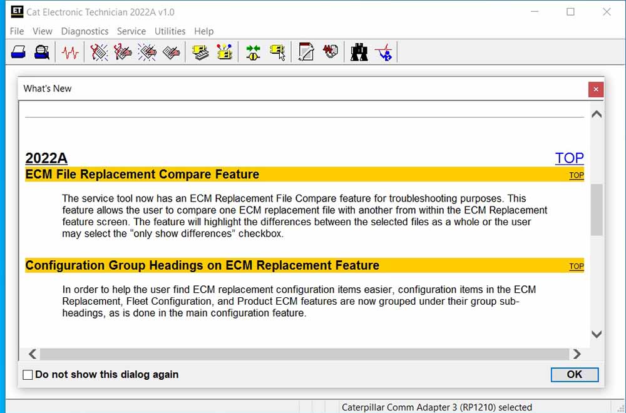Click OK to dismiss What's New

click(x=575, y=374)
